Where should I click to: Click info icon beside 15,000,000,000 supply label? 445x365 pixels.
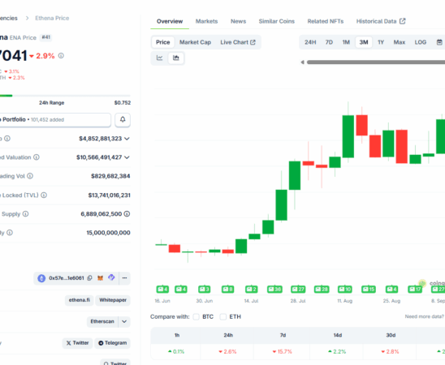[x=10, y=233]
